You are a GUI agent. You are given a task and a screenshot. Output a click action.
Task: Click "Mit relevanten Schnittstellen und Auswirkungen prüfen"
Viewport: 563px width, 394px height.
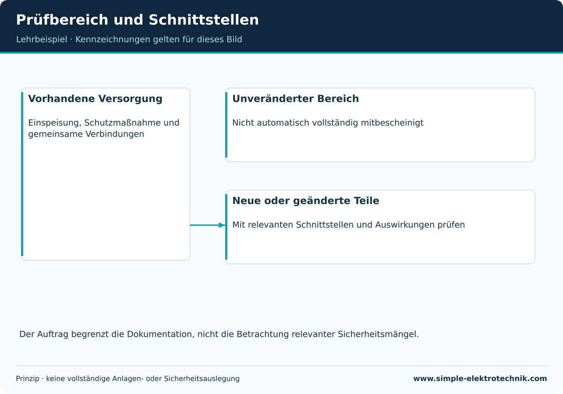(349, 225)
